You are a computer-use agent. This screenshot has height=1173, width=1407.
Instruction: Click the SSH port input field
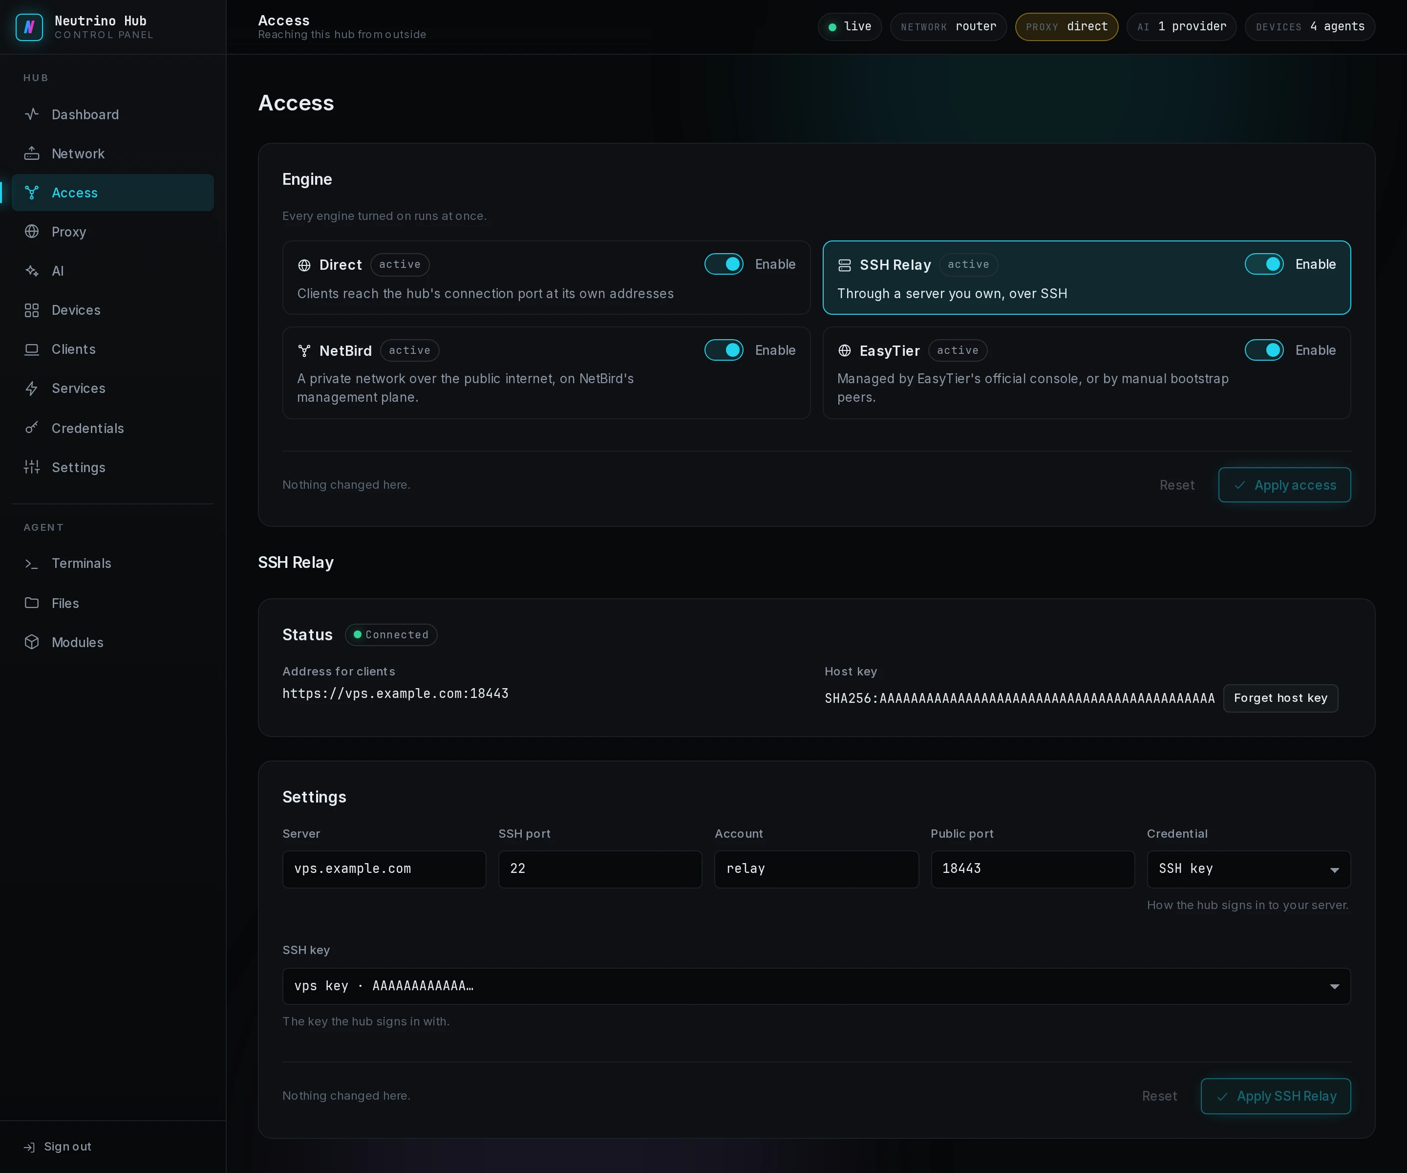tap(599, 869)
